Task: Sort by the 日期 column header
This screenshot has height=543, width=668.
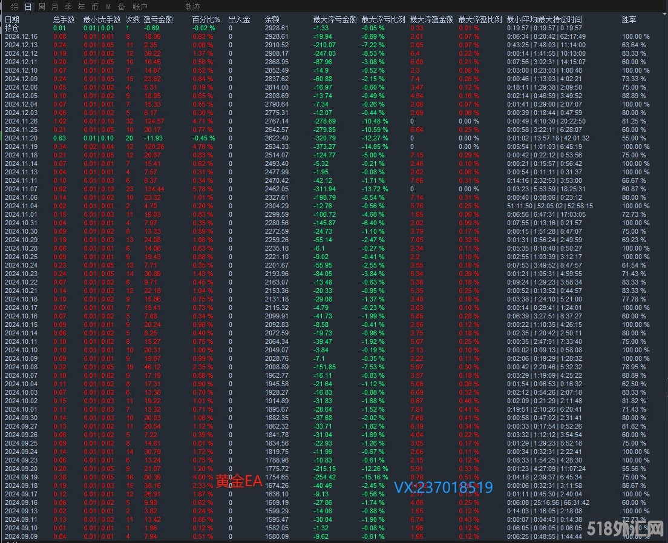Action: 12,20
